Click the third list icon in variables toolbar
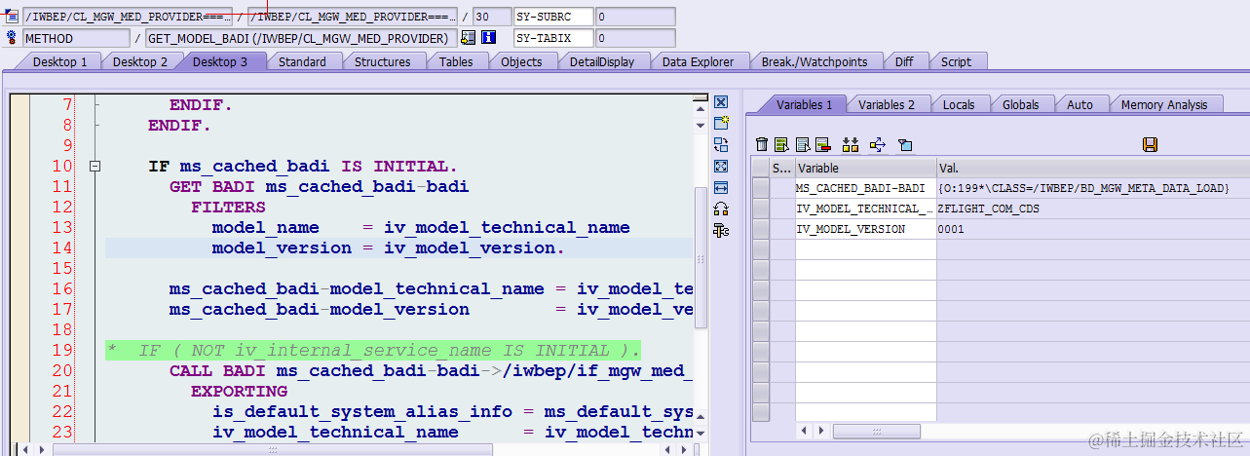Image resolution: width=1250 pixels, height=456 pixels. coord(802,144)
